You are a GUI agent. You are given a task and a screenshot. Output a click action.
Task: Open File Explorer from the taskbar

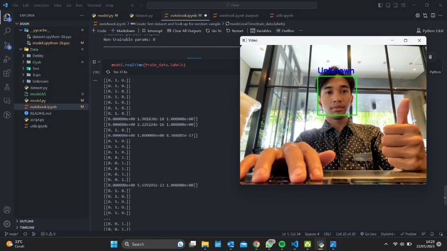[205, 244]
